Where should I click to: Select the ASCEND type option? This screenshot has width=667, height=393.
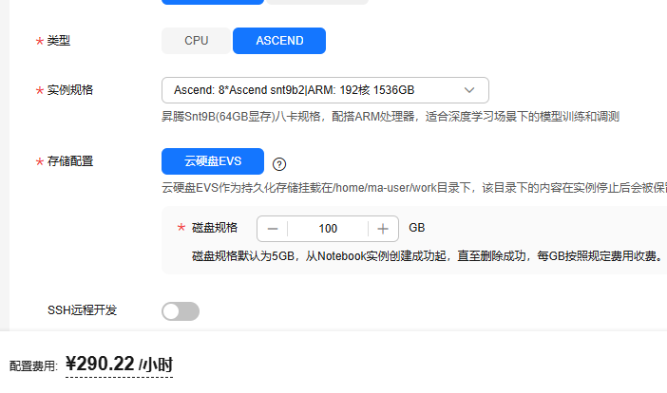(x=279, y=41)
